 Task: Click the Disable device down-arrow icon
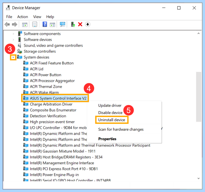[87, 24]
